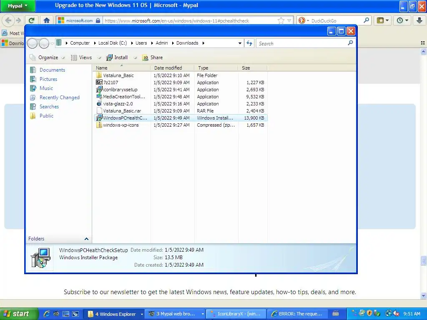Click the Explorer search magnifier icon
Image resolution: width=427 pixels, height=320 pixels.
click(x=350, y=43)
